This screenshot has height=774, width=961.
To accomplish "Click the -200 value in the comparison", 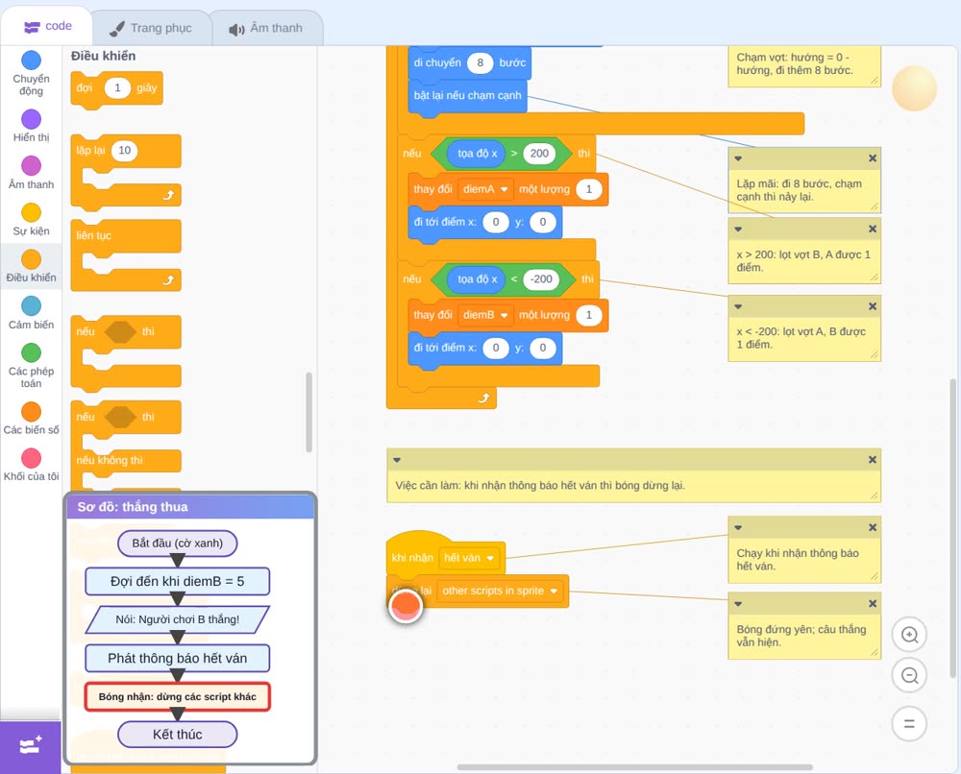I will 541,279.
